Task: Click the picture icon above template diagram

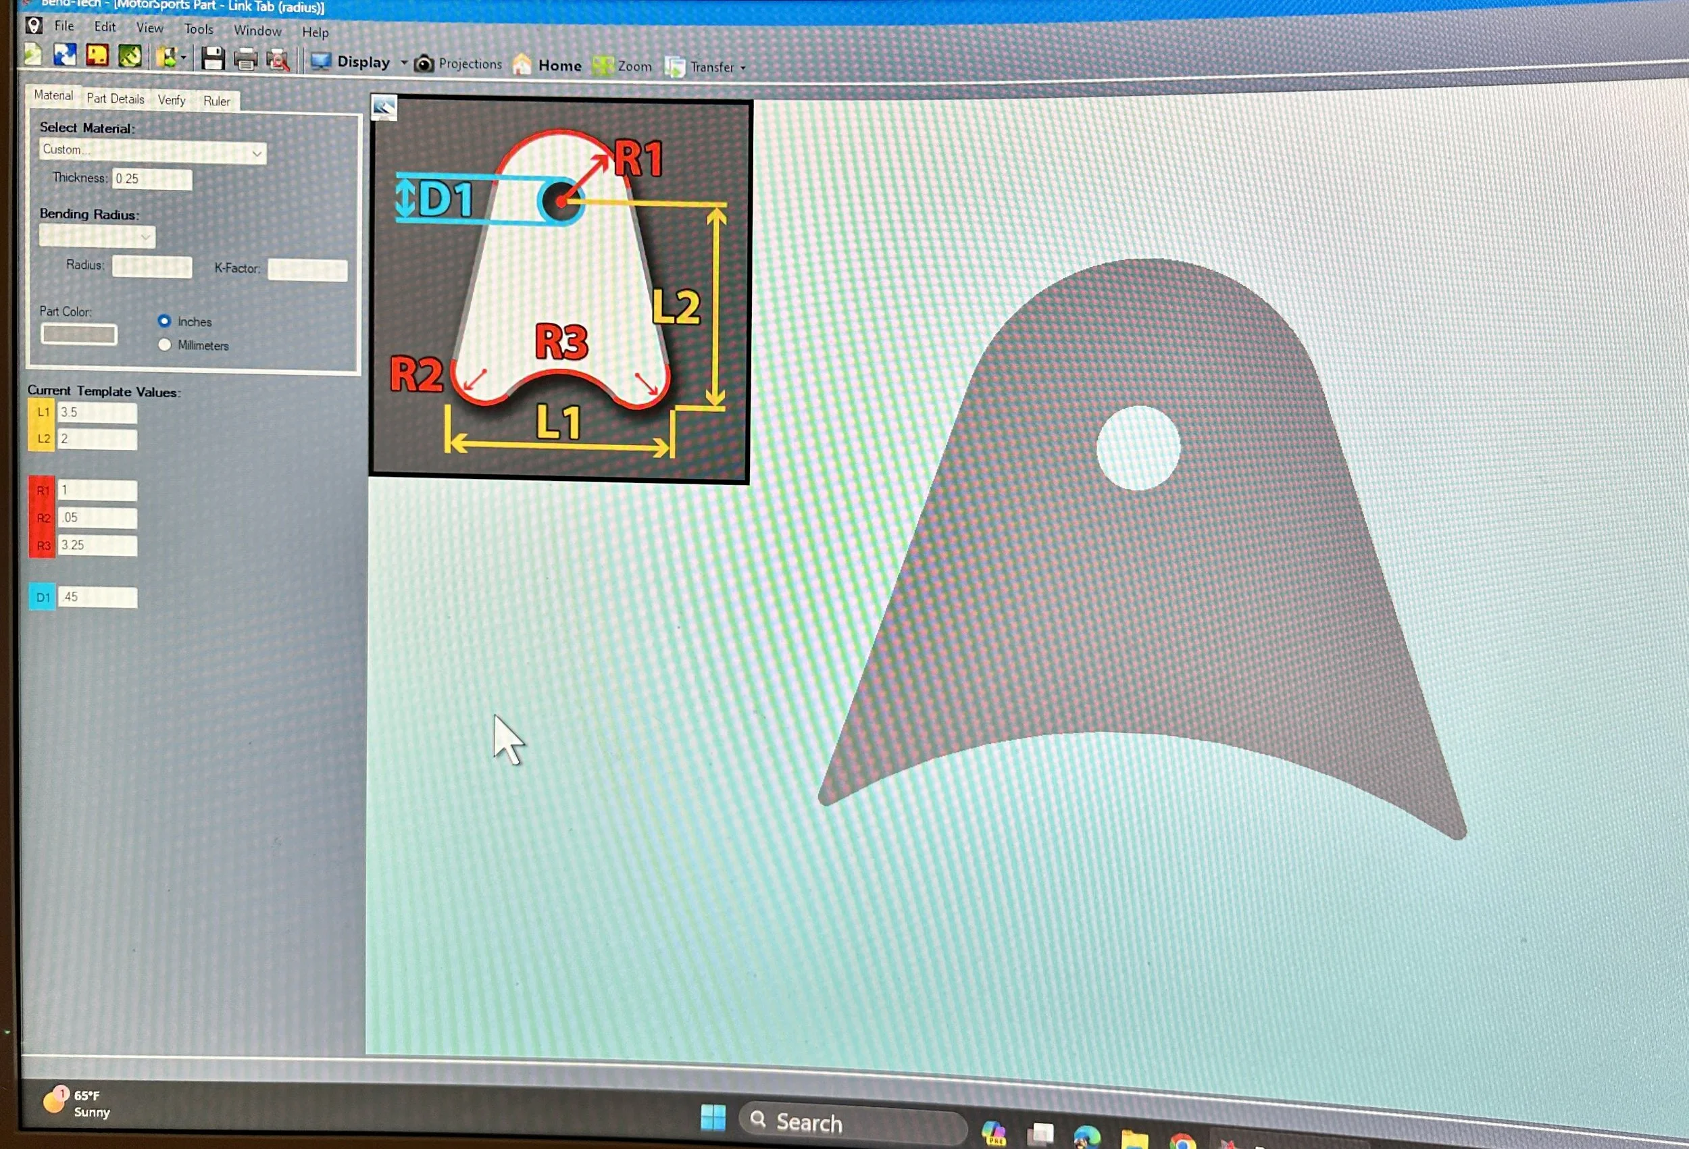Action: (384, 107)
